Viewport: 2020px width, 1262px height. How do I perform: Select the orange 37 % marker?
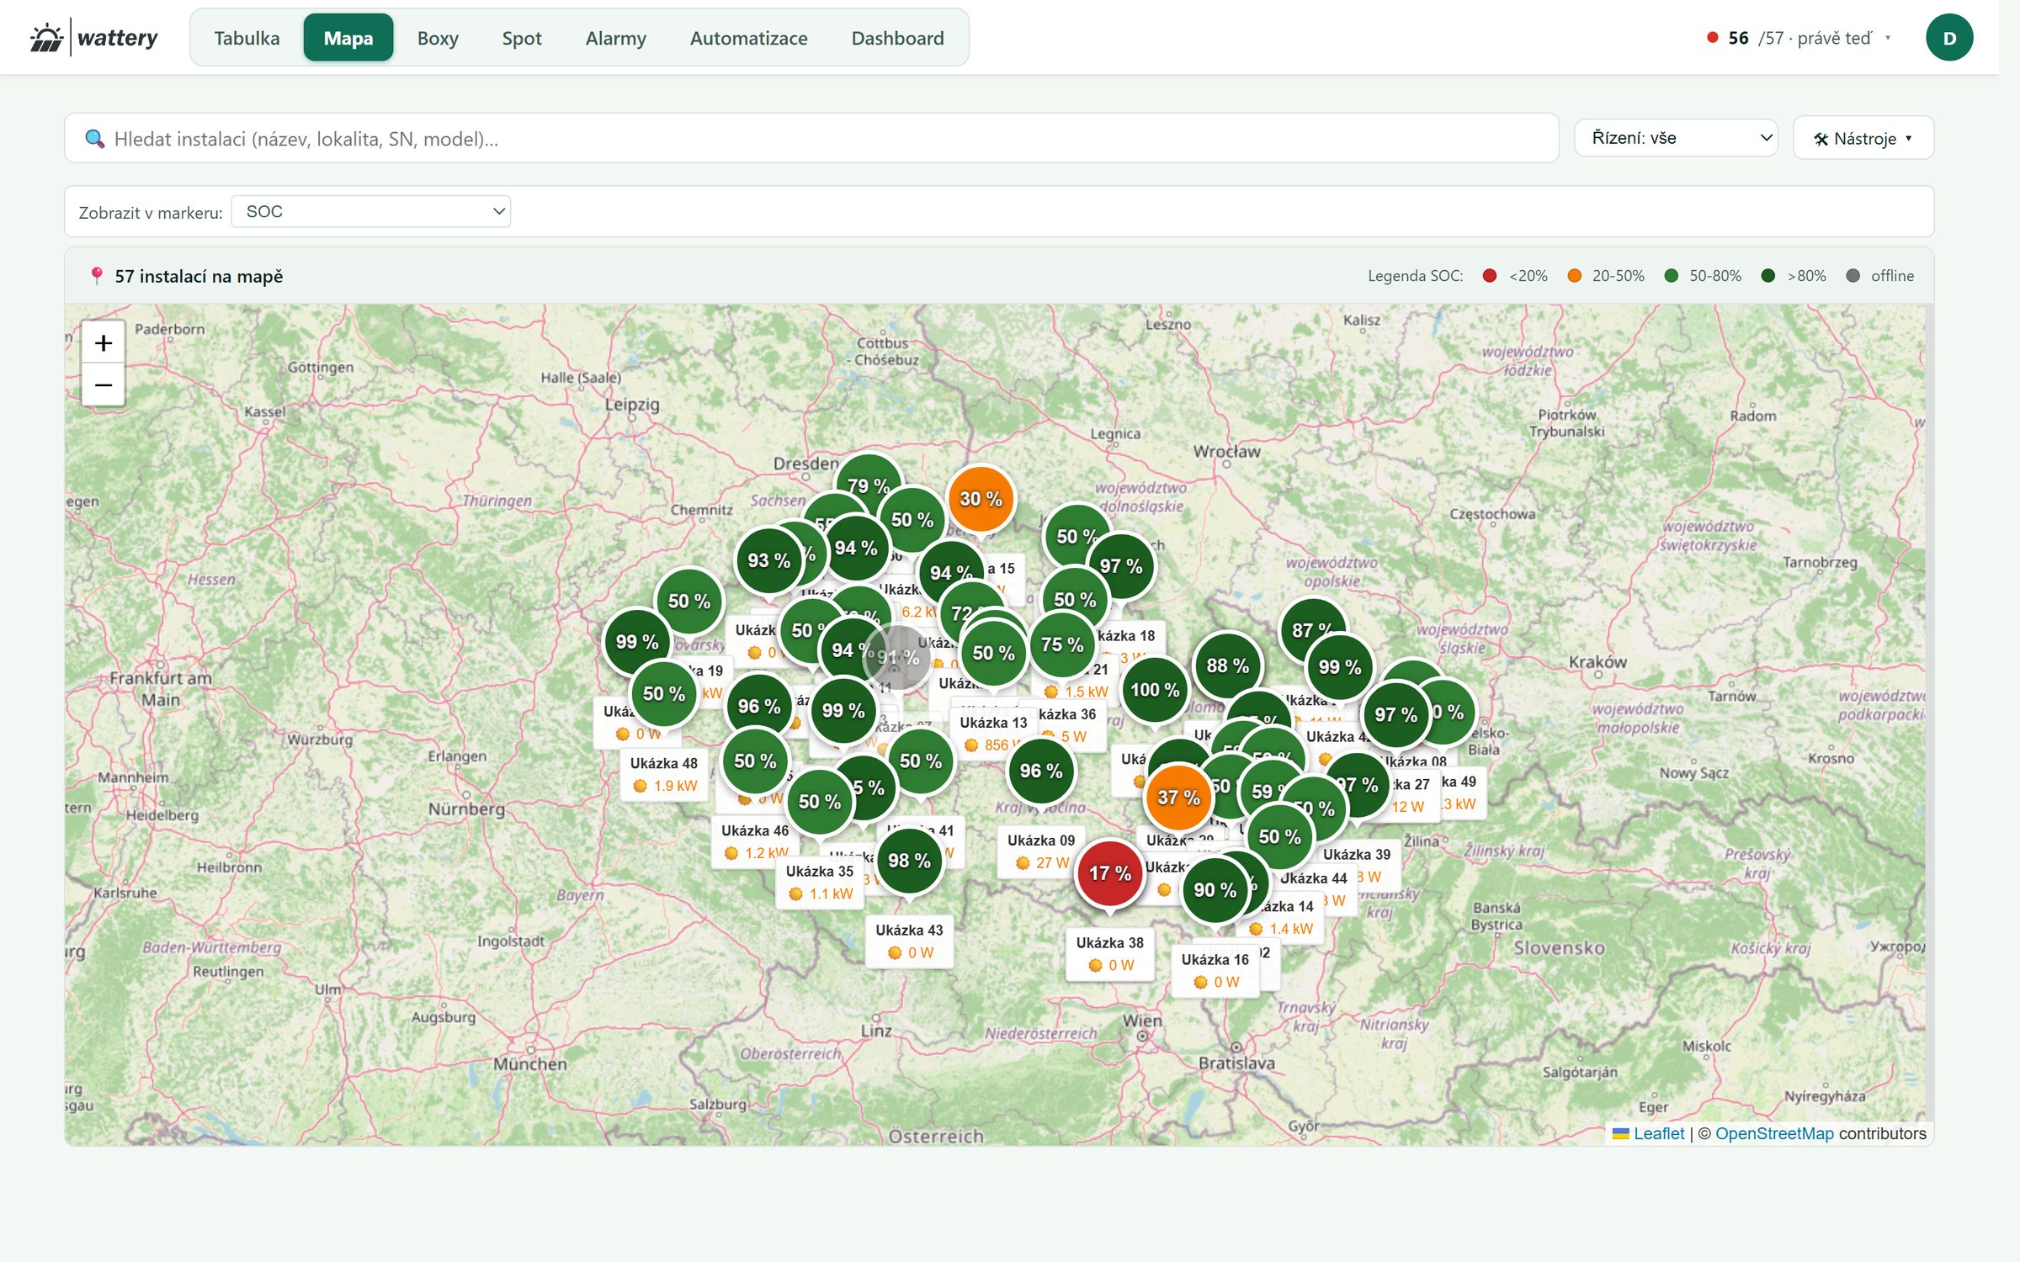(x=1178, y=797)
